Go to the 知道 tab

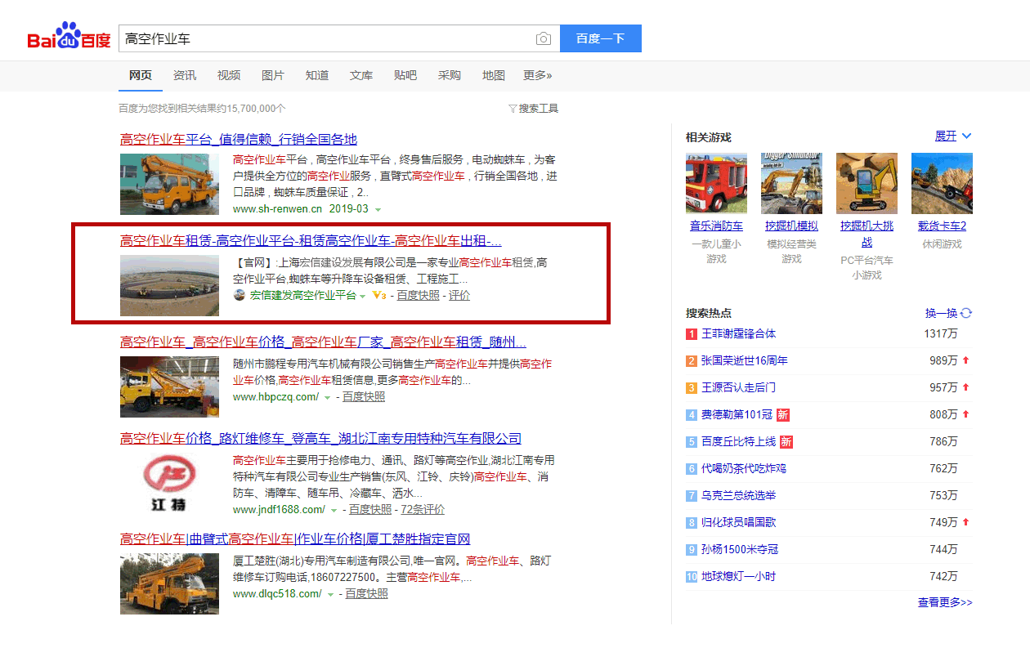[317, 75]
